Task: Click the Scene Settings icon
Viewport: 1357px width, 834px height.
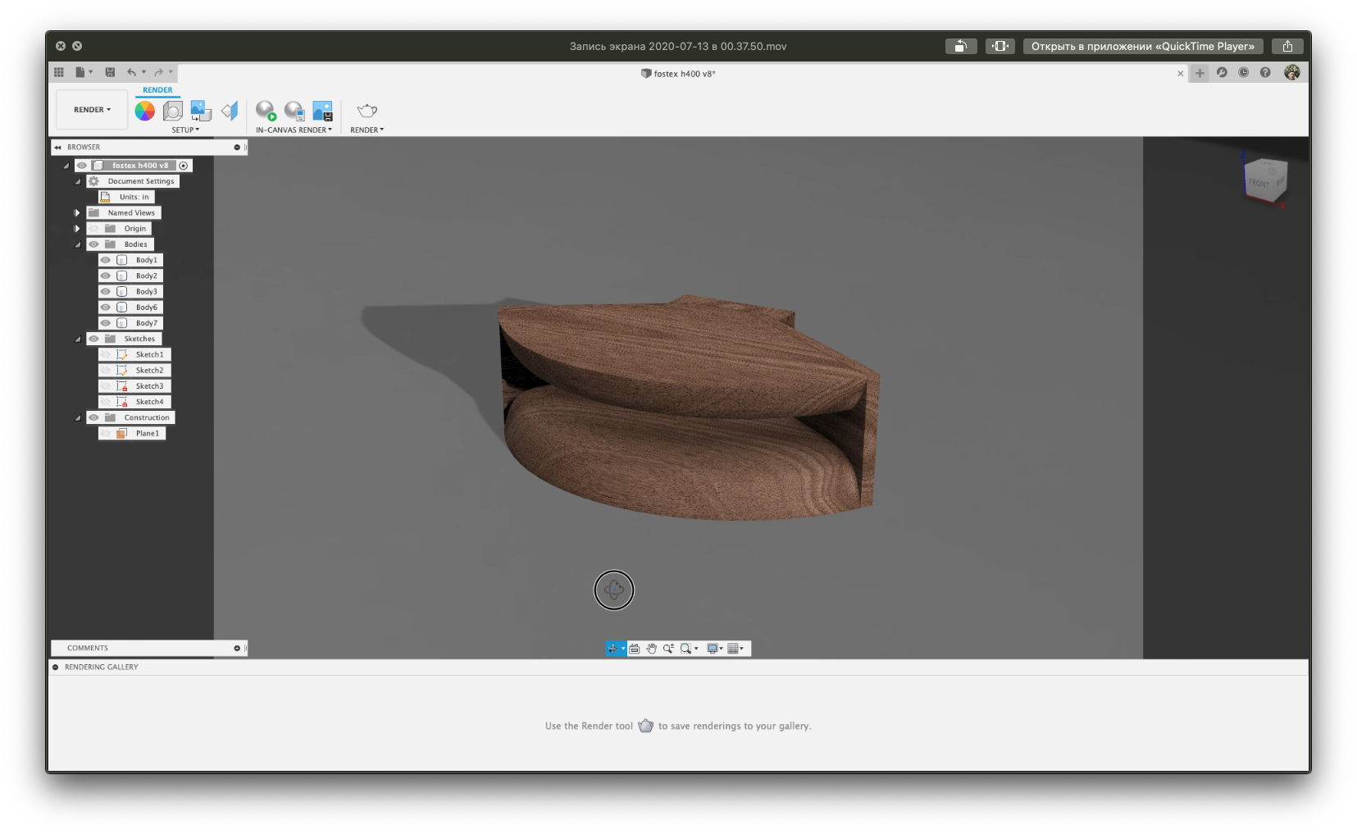Action: tap(173, 111)
